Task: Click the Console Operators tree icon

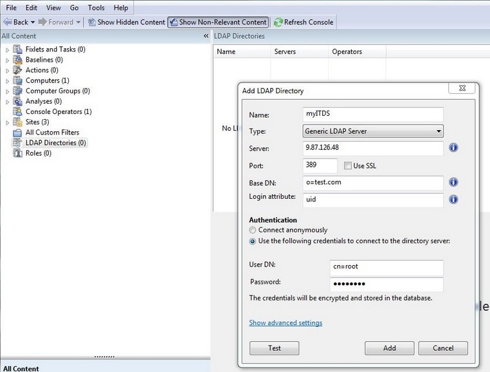Action: 17,111
